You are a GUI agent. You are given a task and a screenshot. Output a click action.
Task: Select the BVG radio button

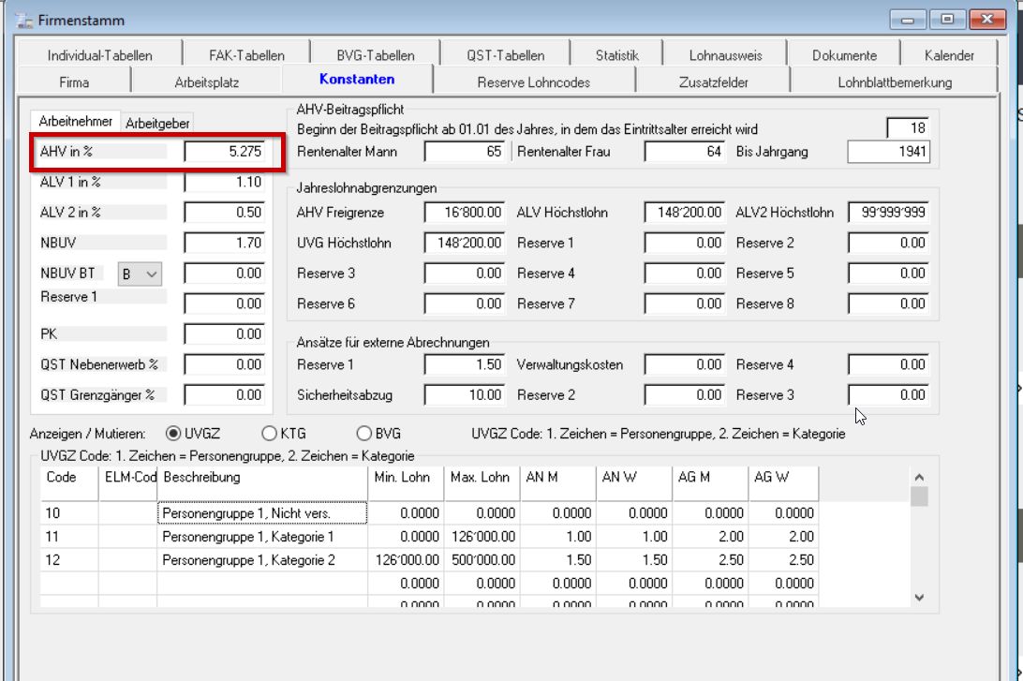[x=364, y=433]
